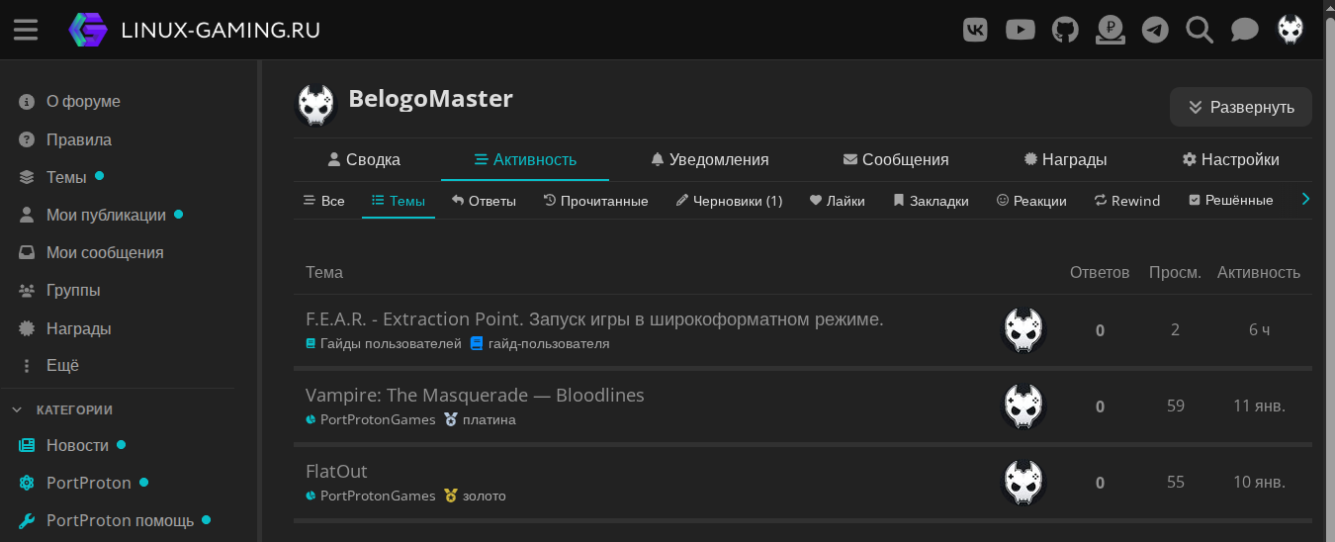
Task: Open the Настройки profile tab
Action: [x=1230, y=159]
